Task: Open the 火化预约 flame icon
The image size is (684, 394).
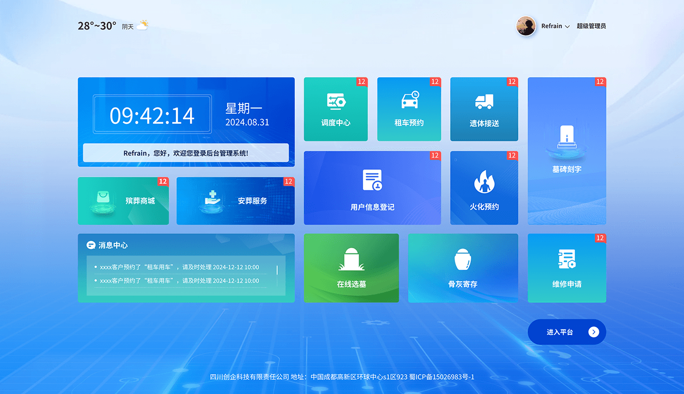Action: (x=484, y=182)
